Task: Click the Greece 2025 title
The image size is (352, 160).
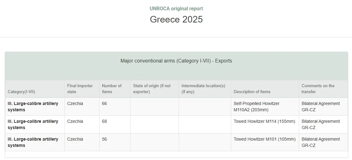Action: click(176, 19)
